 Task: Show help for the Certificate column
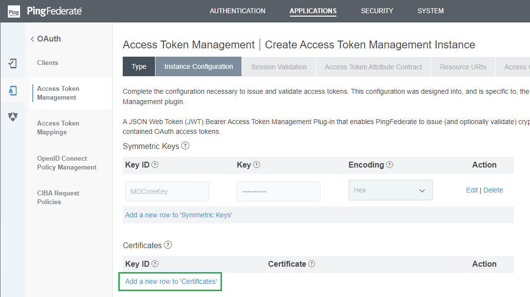pos(311,264)
